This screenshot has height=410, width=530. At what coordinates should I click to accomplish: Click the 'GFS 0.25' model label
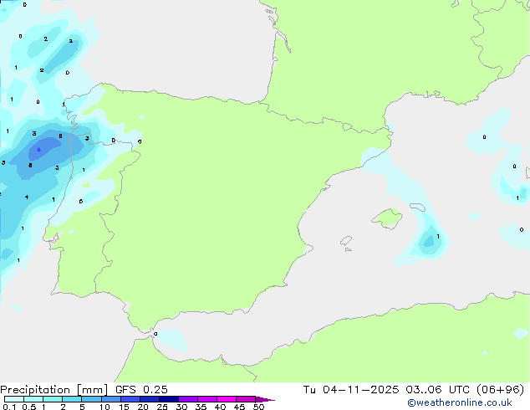coord(141,390)
